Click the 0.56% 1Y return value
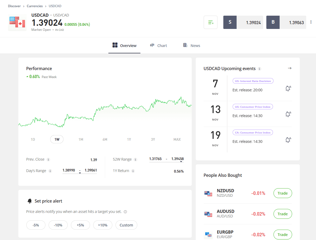316x240 pixels. coord(179,171)
